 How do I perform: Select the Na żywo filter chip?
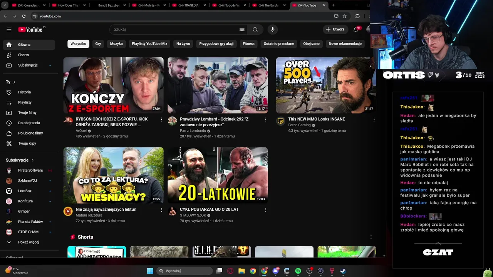tap(183, 43)
